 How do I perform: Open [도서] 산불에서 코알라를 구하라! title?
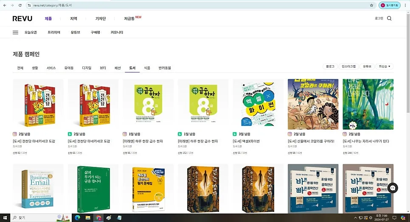click(x=311, y=141)
